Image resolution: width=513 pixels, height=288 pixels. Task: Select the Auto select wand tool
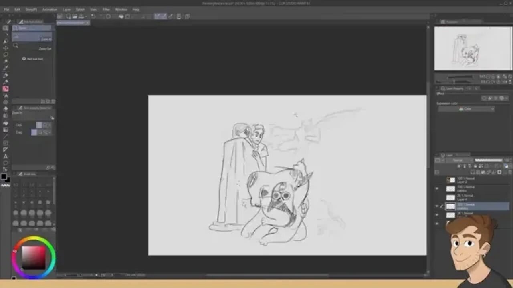6,61
